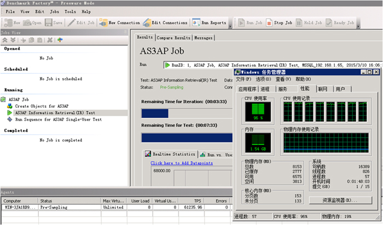Click the Run Job play icon
Image resolution: width=383 pixels, height=225 pixels.
(x=241, y=23)
